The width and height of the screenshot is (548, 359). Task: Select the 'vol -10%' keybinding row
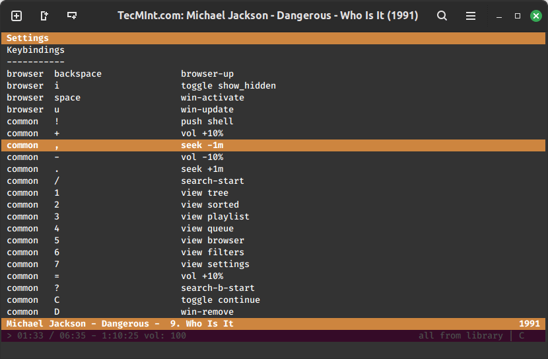pyautogui.click(x=273, y=157)
